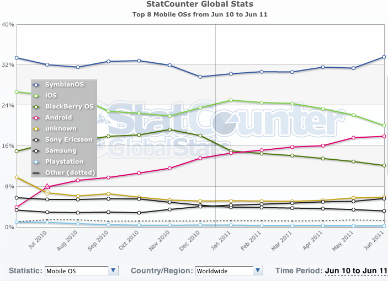Click the SymbianOS legend marker icon
Image resolution: width=388 pixels, height=281 pixels.
coord(36,84)
